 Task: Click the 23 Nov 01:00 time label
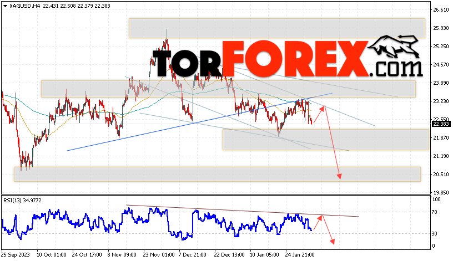click(159, 255)
